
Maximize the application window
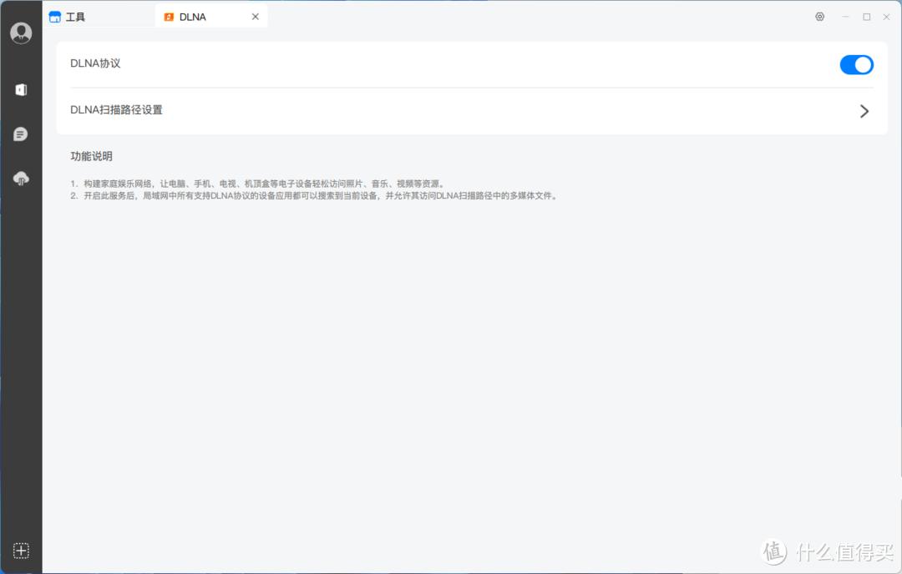866,17
